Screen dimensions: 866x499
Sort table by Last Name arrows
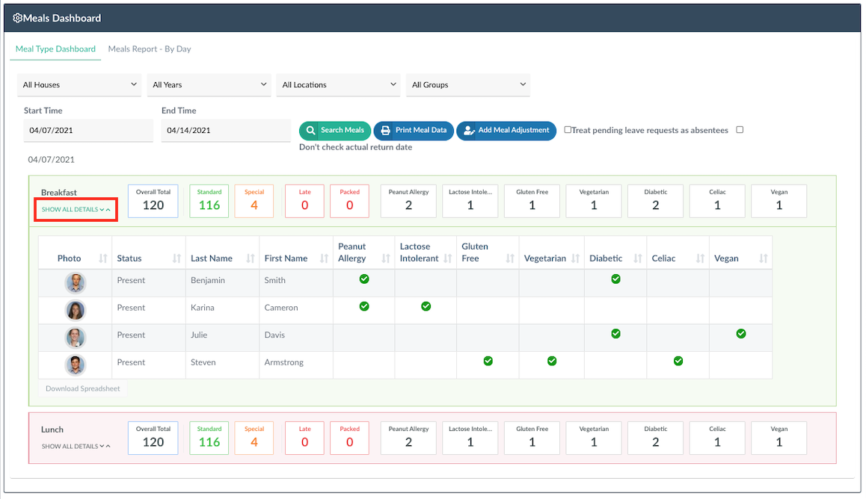(x=250, y=258)
